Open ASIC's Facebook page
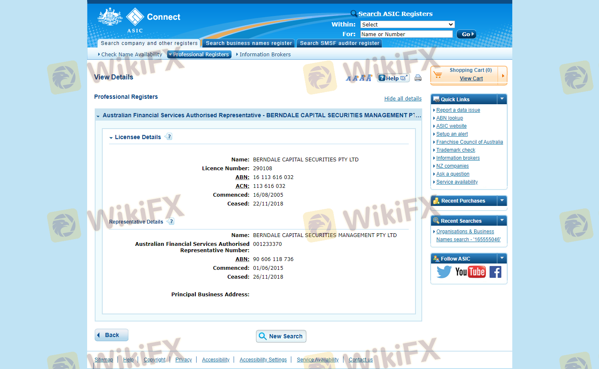 coord(495,272)
